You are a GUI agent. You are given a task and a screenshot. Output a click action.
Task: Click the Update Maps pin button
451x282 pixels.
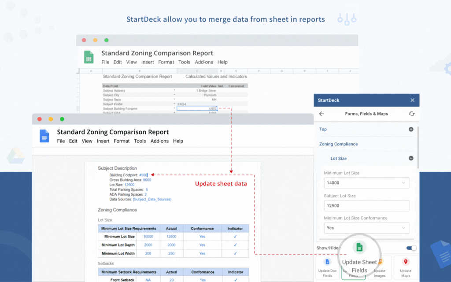406,268
